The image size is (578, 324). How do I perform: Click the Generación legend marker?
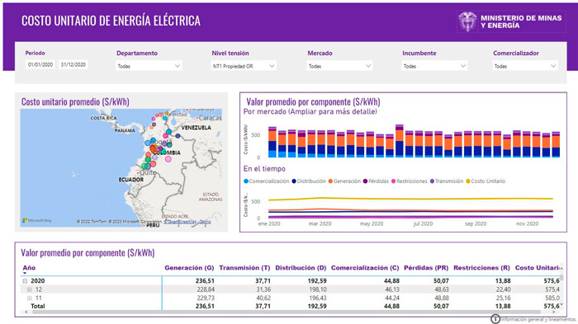click(x=330, y=181)
